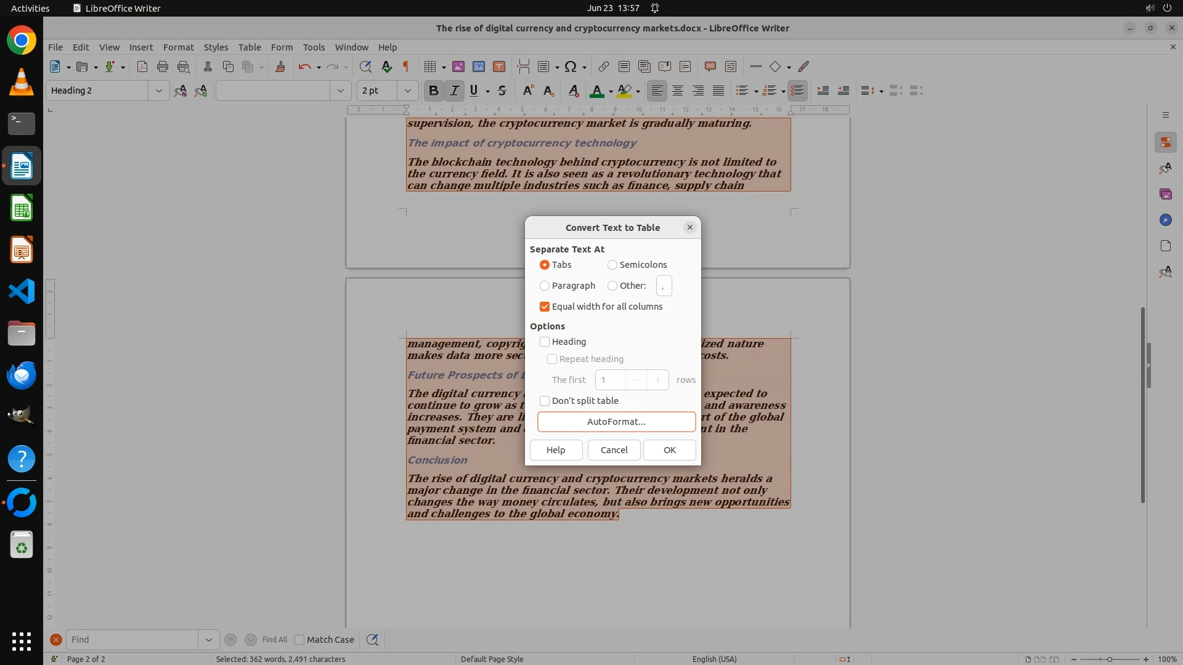The width and height of the screenshot is (1183, 665).
Task: Click the AutoFormat... button
Action: (616, 422)
